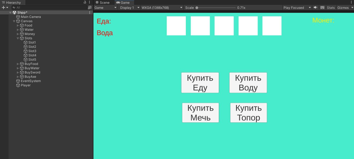Click the Купить Меч button
This screenshot has width=354, height=159.
coord(201,113)
